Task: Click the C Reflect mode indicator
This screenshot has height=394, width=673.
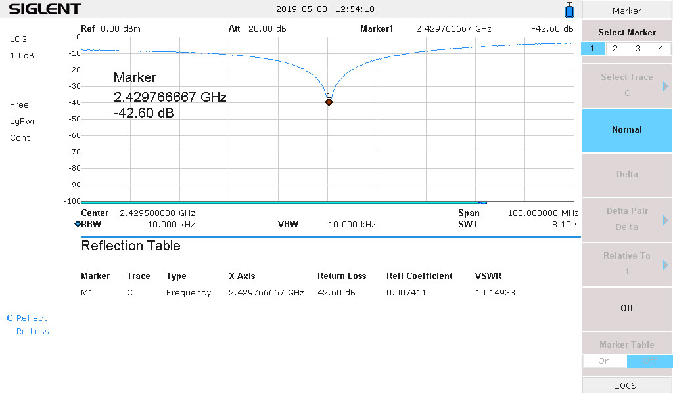Action: click(27, 318)
